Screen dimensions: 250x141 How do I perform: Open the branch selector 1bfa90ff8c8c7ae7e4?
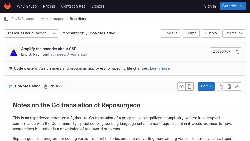(x=31, y=33)
